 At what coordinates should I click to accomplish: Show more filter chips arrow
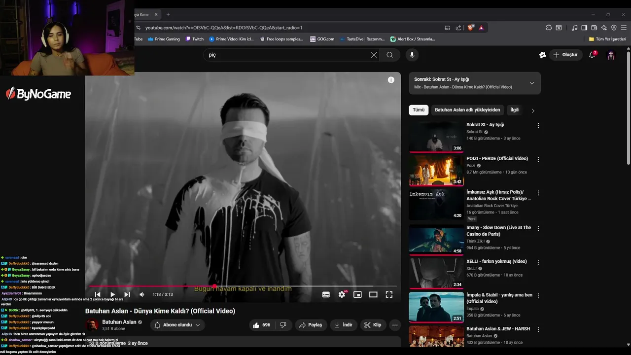click(x=532, y=110)
